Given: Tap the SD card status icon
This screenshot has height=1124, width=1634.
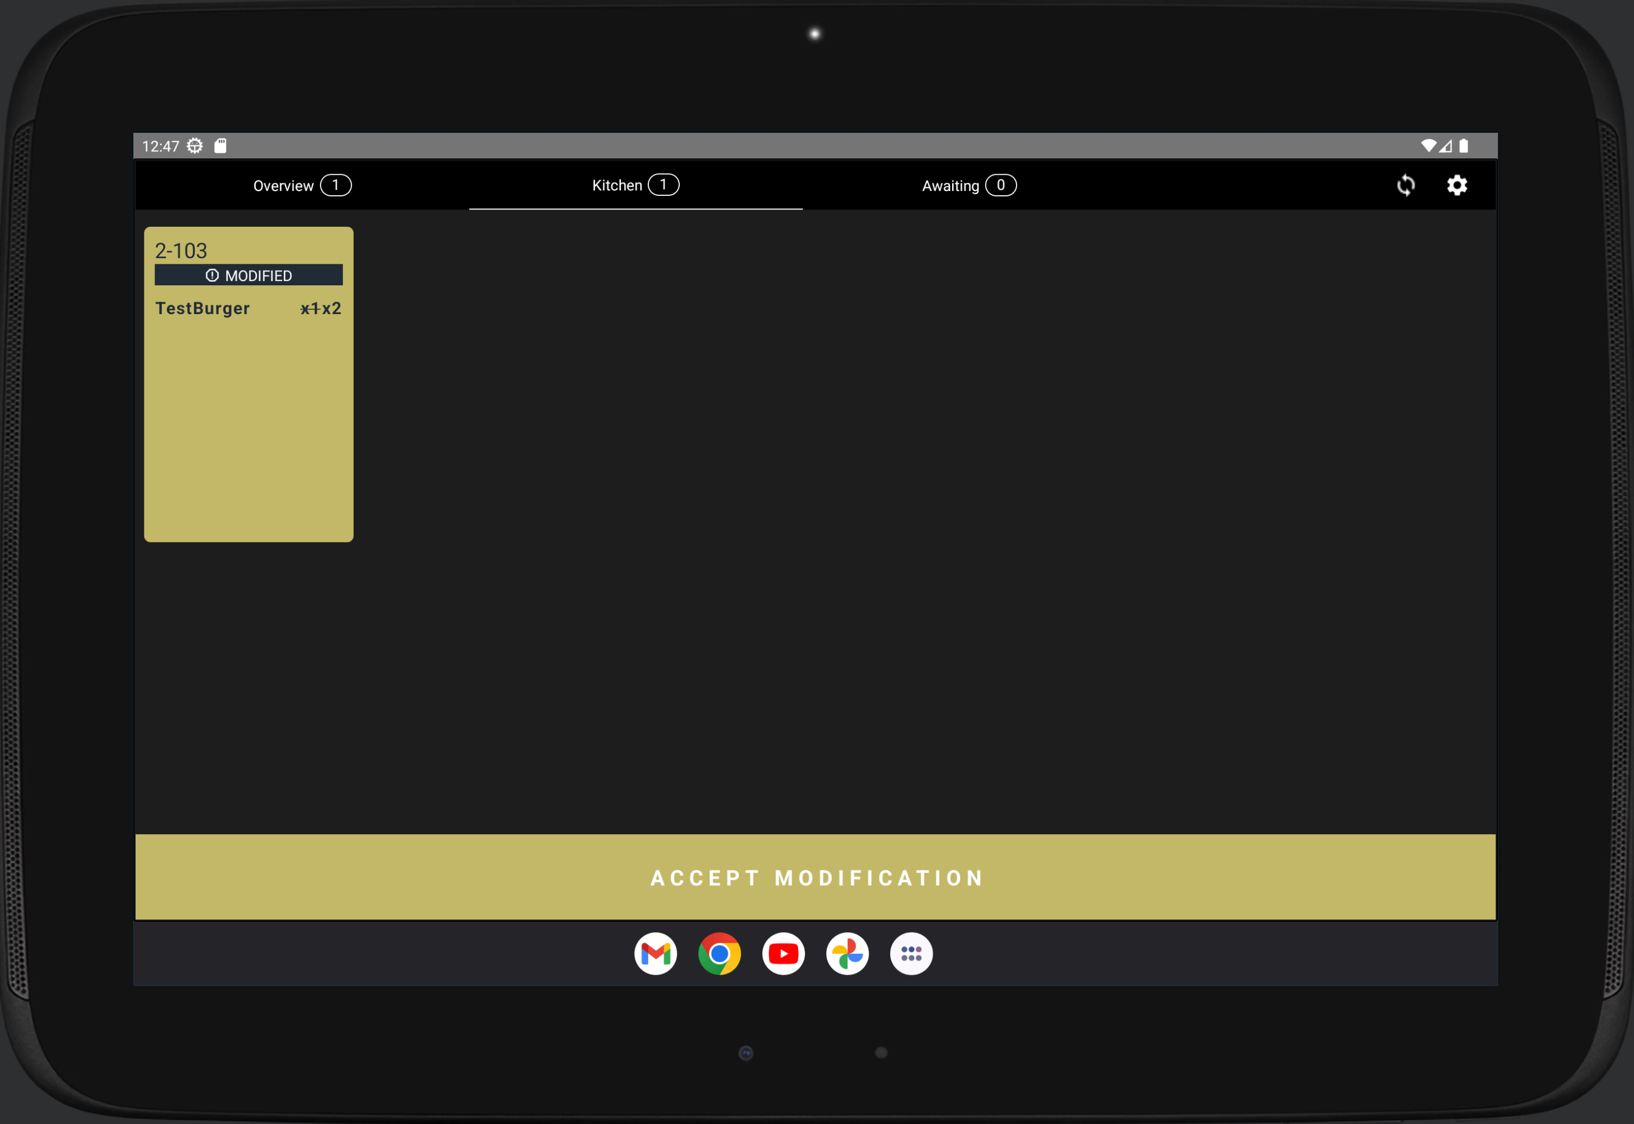Looking at the screenshot, I should coord(220,146).
